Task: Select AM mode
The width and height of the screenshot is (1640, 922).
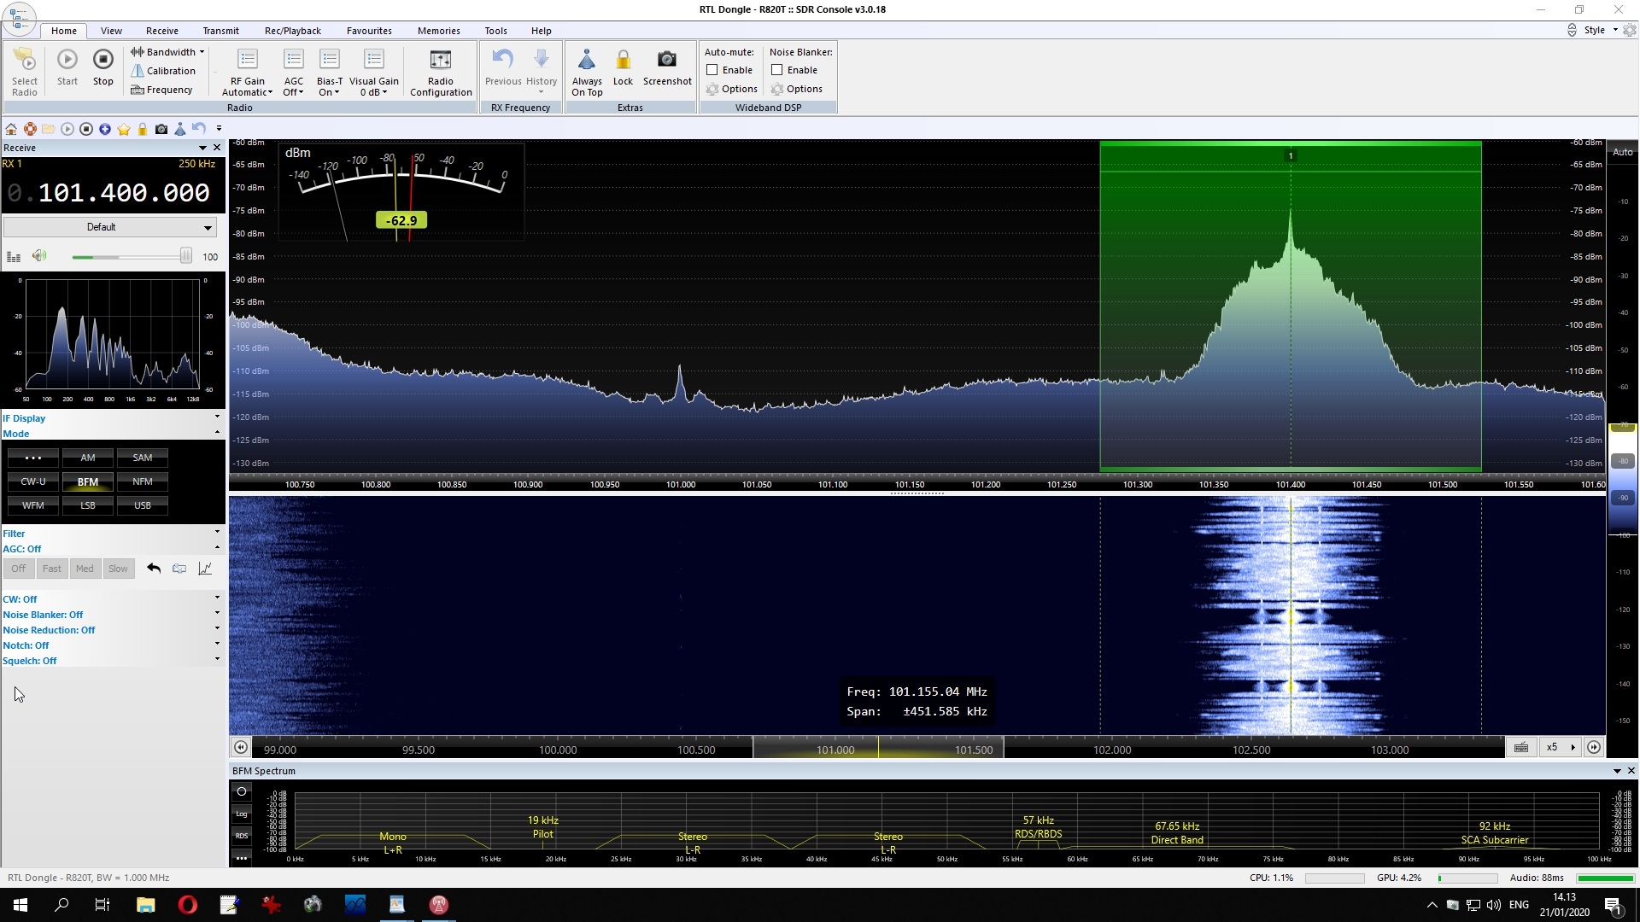Action: (88, 458)
